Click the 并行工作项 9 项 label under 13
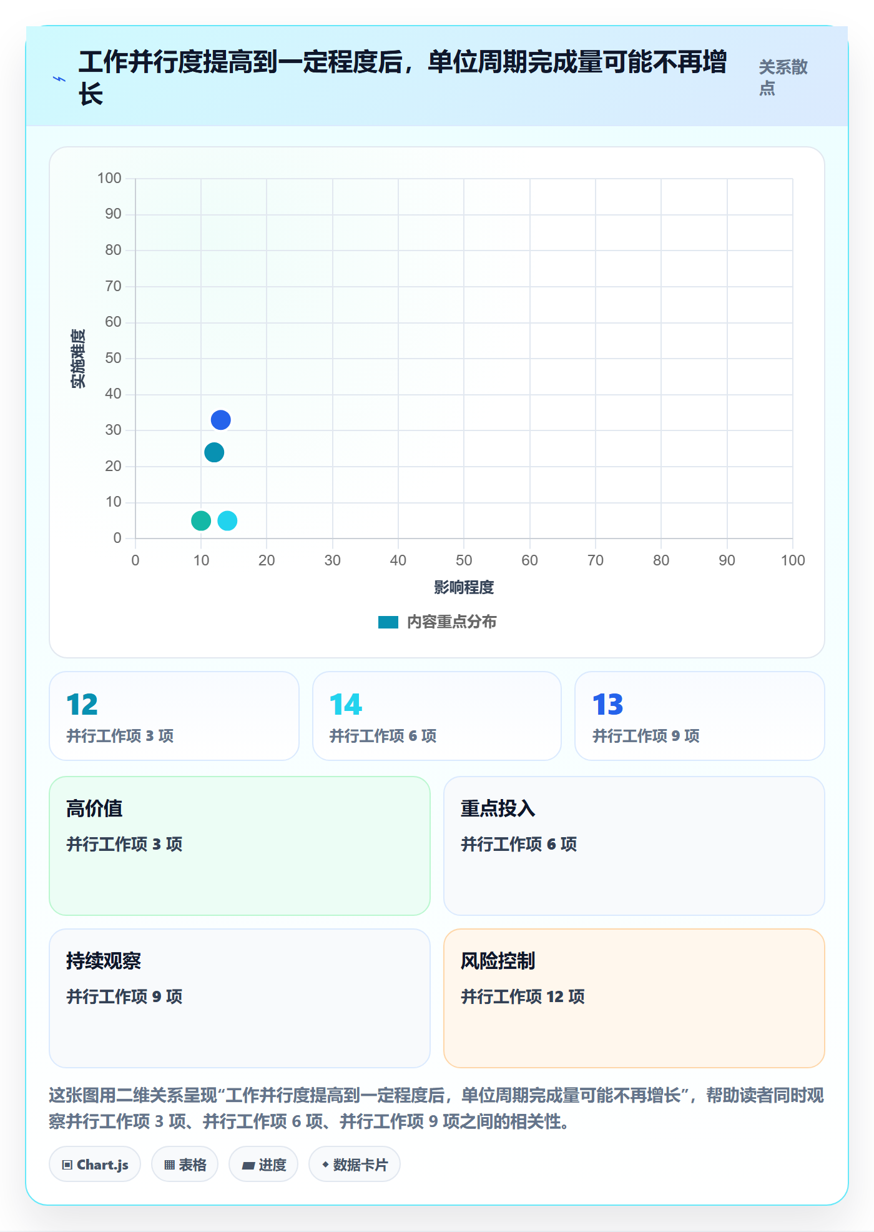874x1232 pixels. [x=646, y=736]
